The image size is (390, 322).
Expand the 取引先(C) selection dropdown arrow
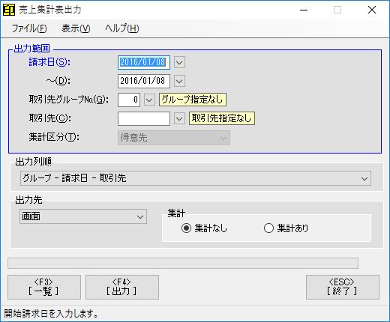179,118
